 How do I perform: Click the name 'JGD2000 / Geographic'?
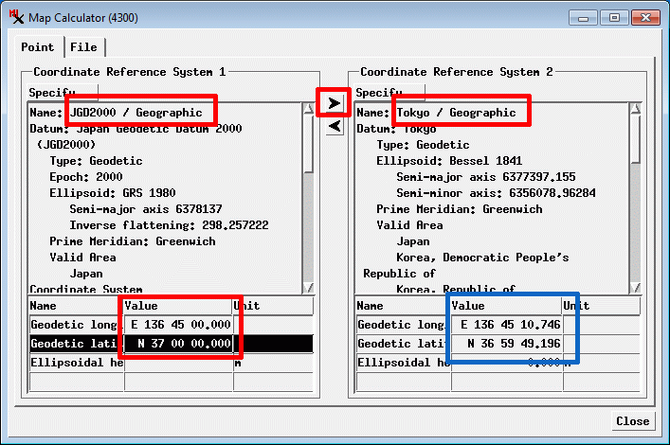click(136, 113)
